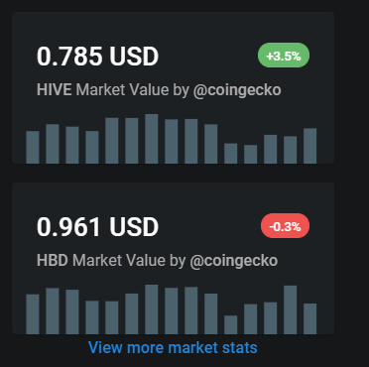This screenshot has height=367, width=369.
Task: Open @coingecko link in HIVE card
Action: 237,90
